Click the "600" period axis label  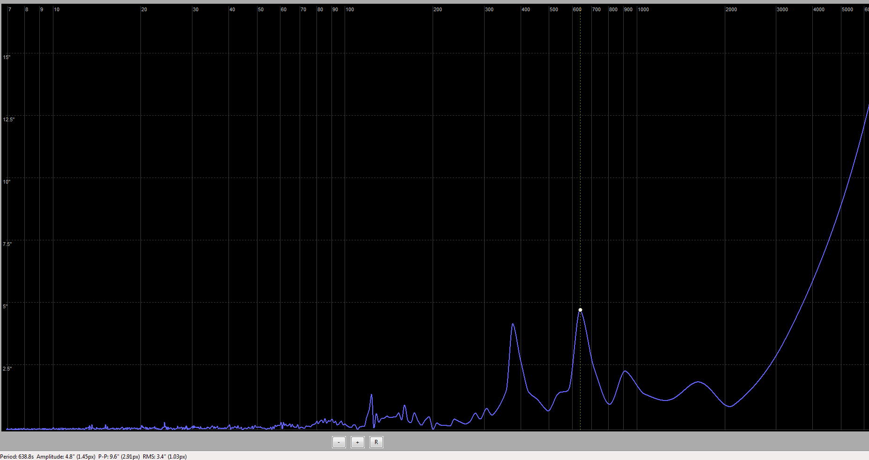pyautogui.click(x=577, y=9)
